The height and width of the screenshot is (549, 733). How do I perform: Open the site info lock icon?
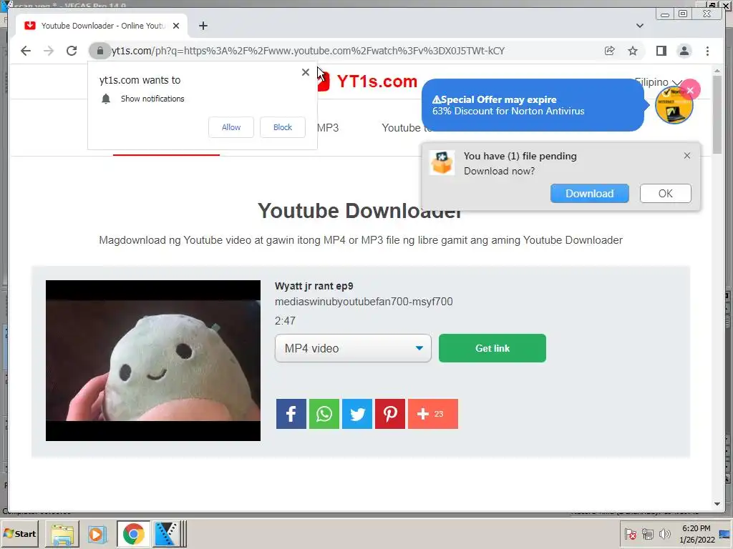click(99, 51)
